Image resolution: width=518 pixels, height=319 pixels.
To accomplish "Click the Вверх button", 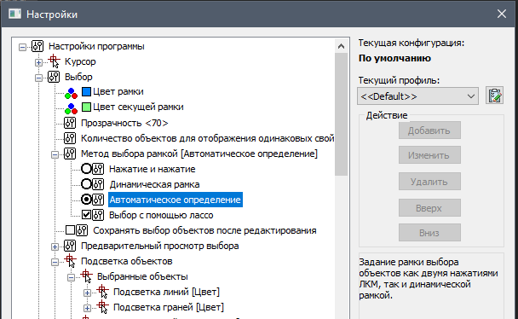I will tap(429, 208).
